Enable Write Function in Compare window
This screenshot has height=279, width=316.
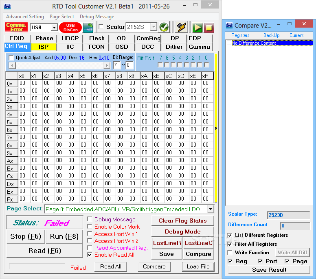[230, 253]
